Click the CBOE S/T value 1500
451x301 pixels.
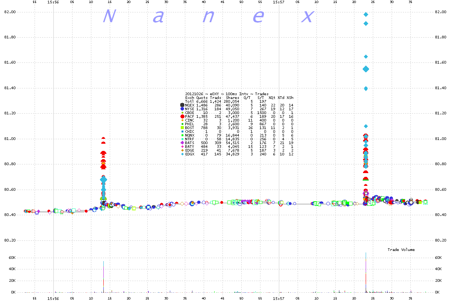(262, 112)
